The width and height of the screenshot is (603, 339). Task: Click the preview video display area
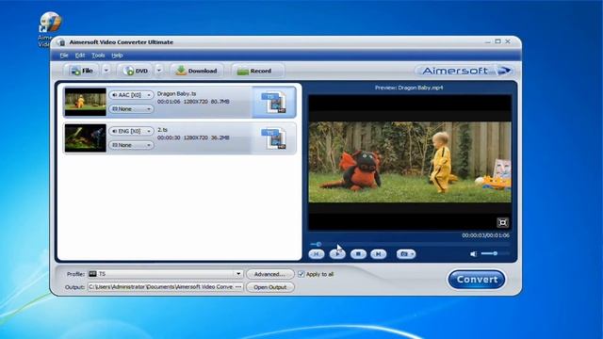(x=410, y=162)
